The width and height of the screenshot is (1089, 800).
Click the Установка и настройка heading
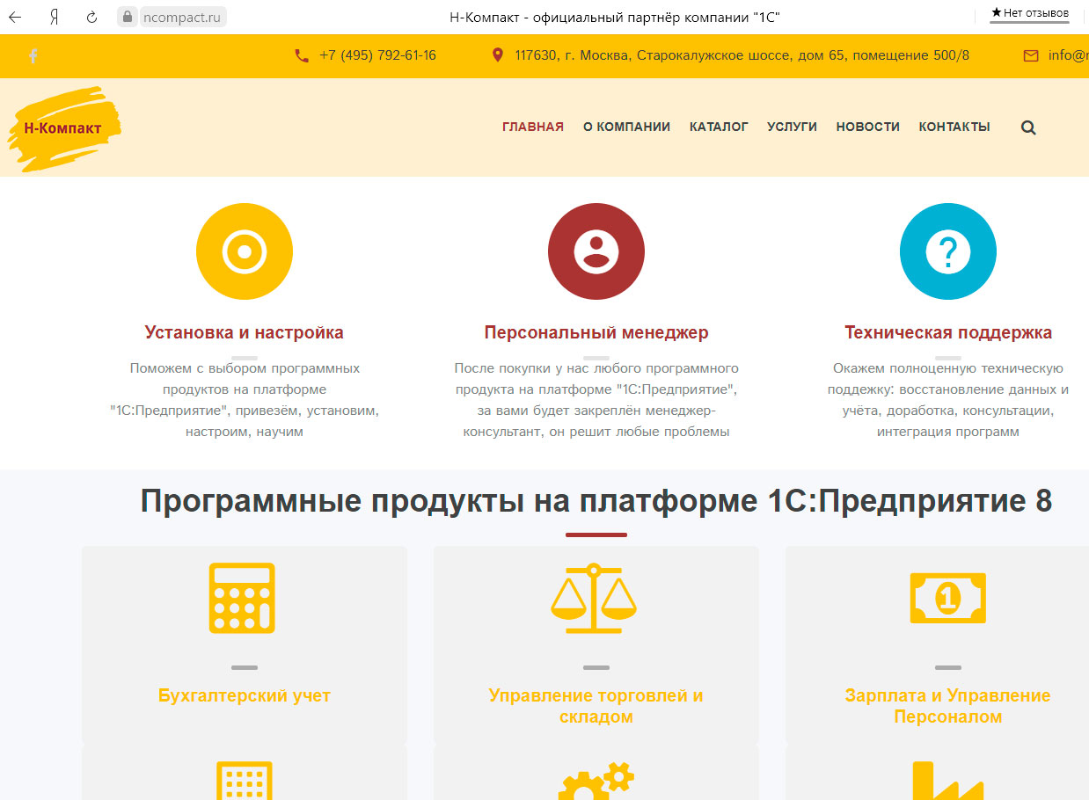(x=245, y=332)
